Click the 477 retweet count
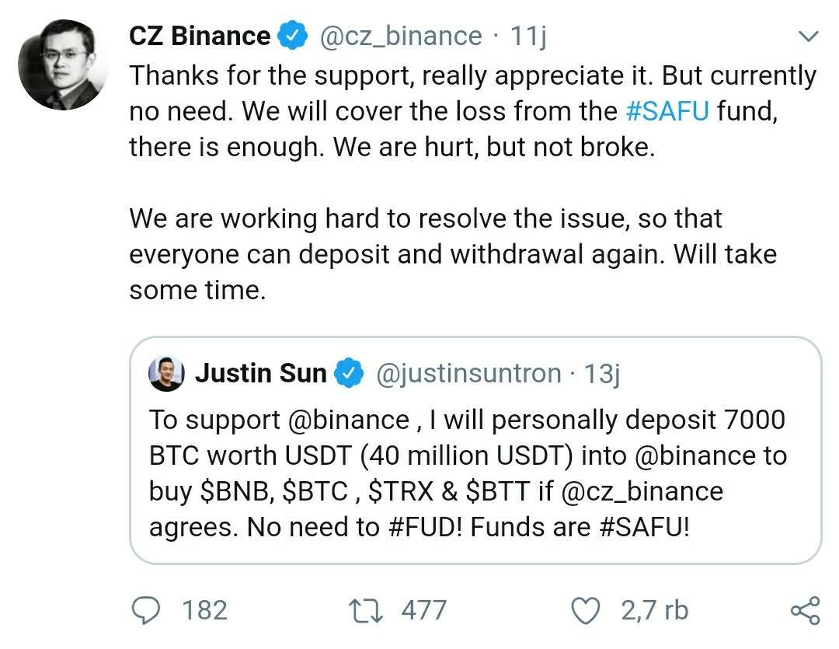The width and height of the screenshot is (839, 649). click(423, 610)
